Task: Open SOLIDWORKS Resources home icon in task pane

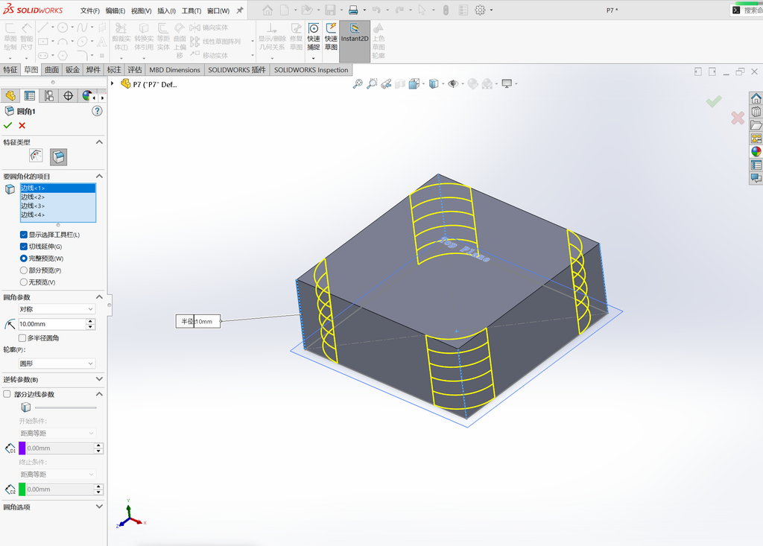Action: click(x=756, y=98)
